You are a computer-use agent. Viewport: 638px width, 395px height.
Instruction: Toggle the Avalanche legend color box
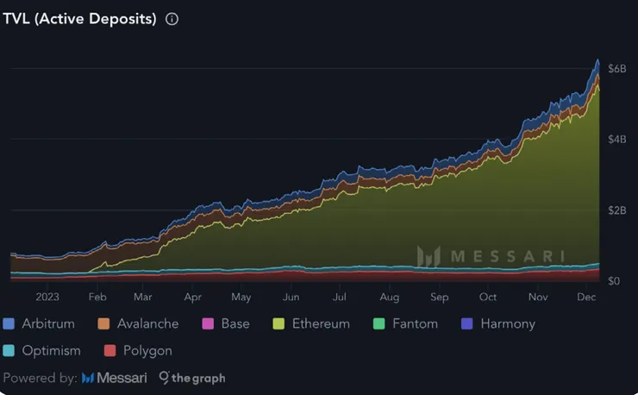coord(103,324)
